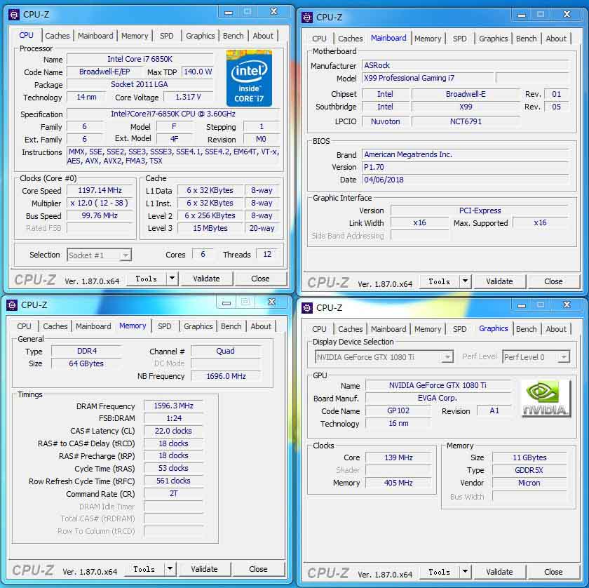This screenshot has width=589, height=588.
Task: Click Close button in Memory window
Action: 258,569
